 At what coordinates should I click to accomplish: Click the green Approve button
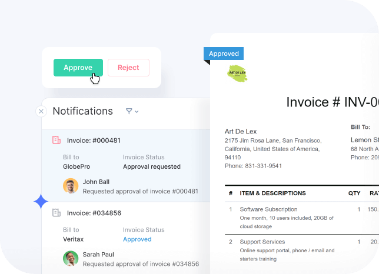[78, 68]
